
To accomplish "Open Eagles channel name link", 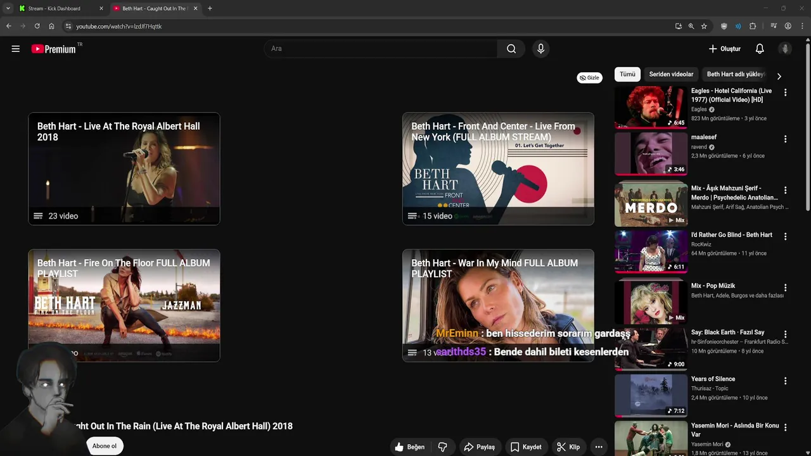I will [699, 110].
